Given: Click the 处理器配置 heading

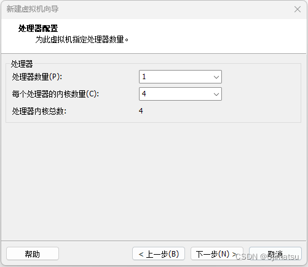Looking at the screenshot, I should point(38,28).
